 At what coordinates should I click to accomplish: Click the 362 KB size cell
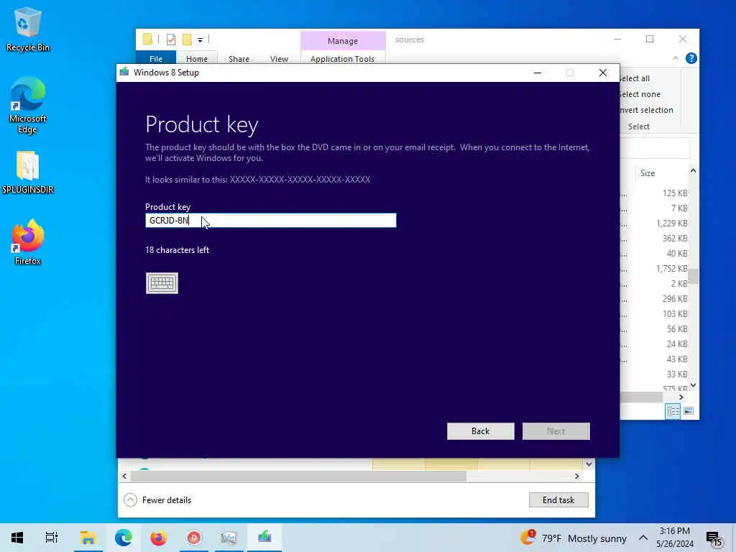tap(675, 239)
